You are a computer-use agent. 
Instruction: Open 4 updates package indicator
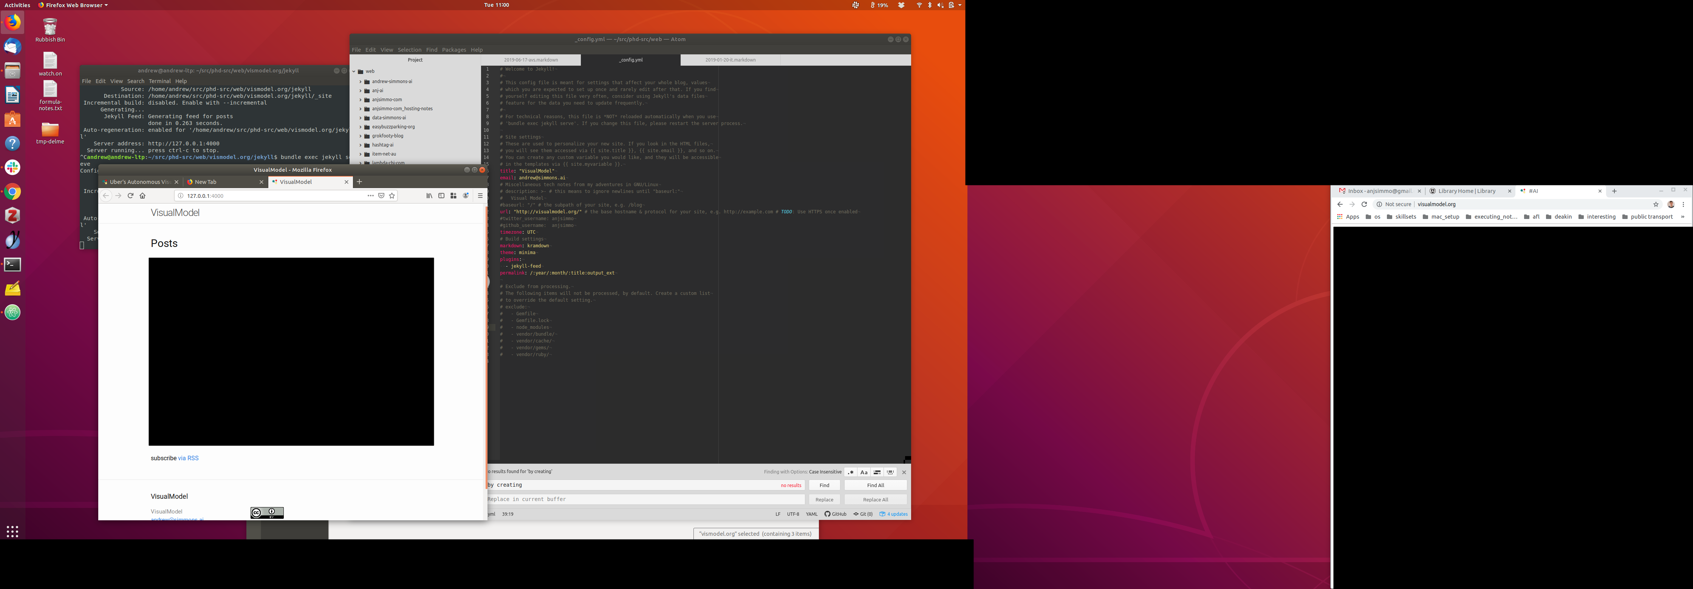pos(894,514)
